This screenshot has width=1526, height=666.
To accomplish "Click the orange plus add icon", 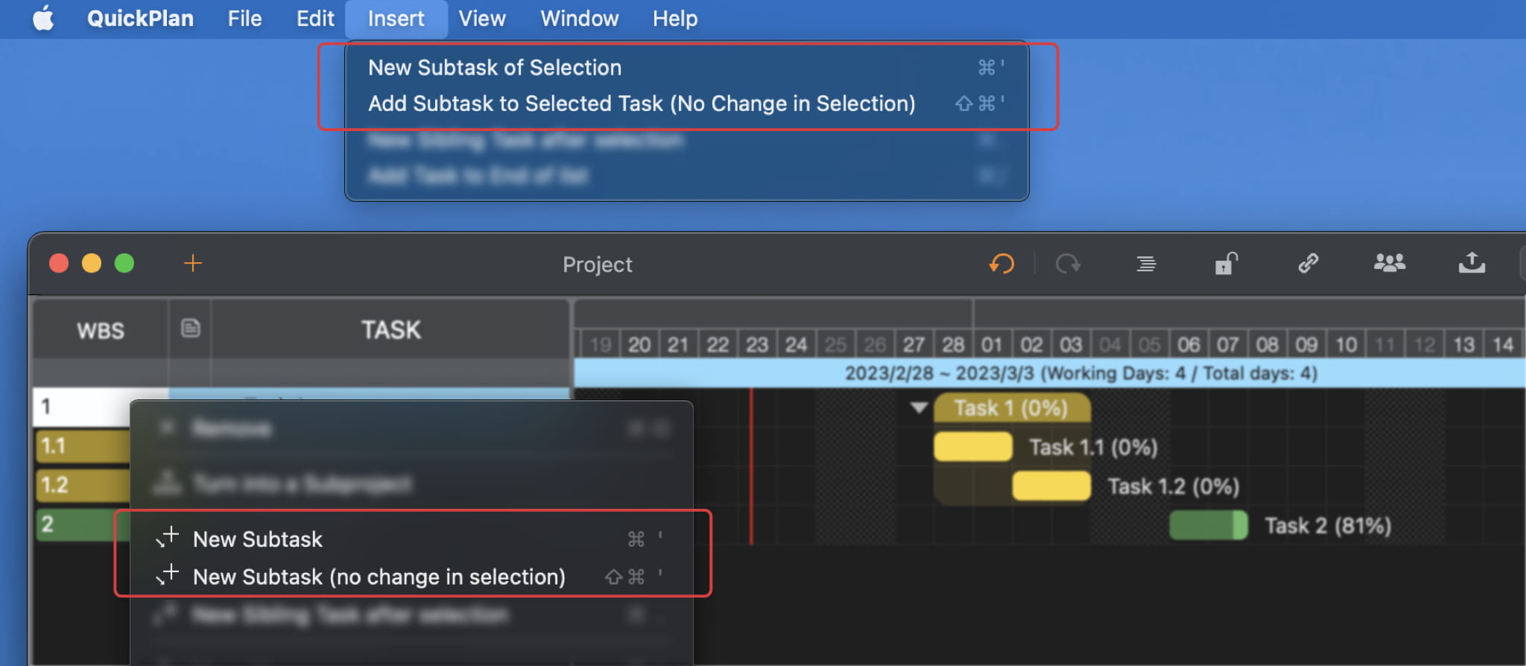I will (x=193, y=263).
